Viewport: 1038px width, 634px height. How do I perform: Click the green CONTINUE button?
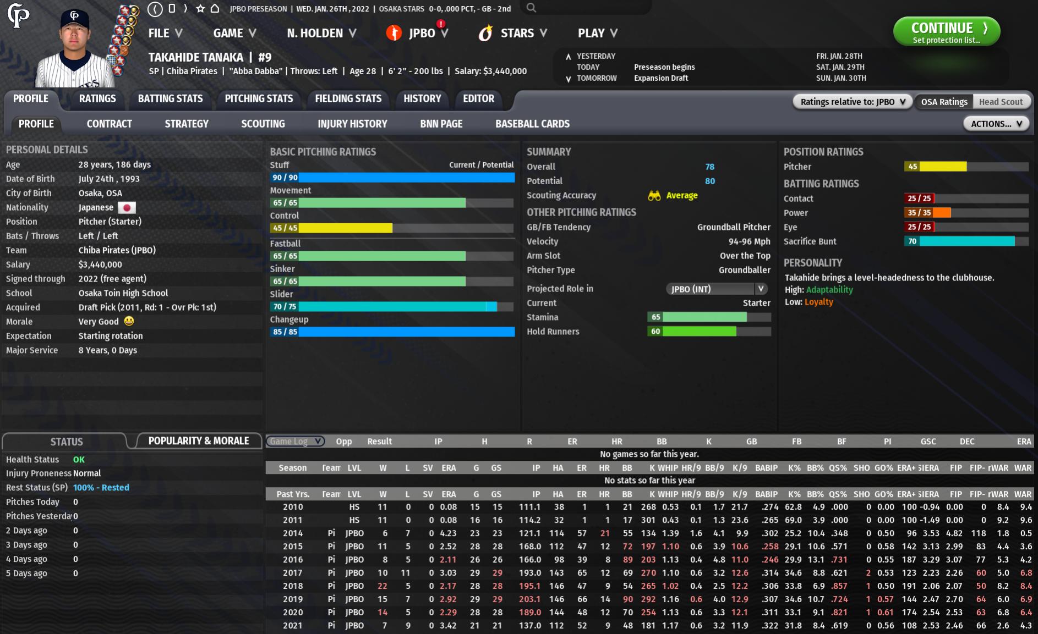click(947, 32)
